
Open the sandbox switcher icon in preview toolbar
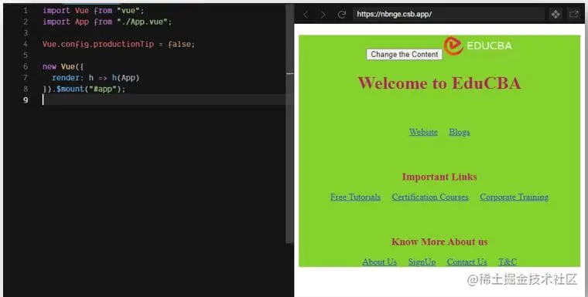click(x=556, y=14)
